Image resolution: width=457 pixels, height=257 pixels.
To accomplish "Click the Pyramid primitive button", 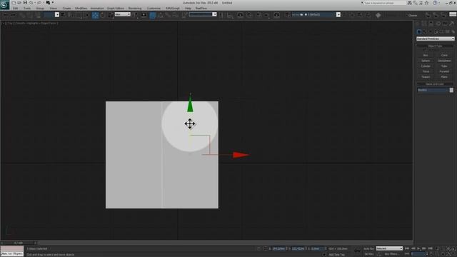I will (444, 71).
